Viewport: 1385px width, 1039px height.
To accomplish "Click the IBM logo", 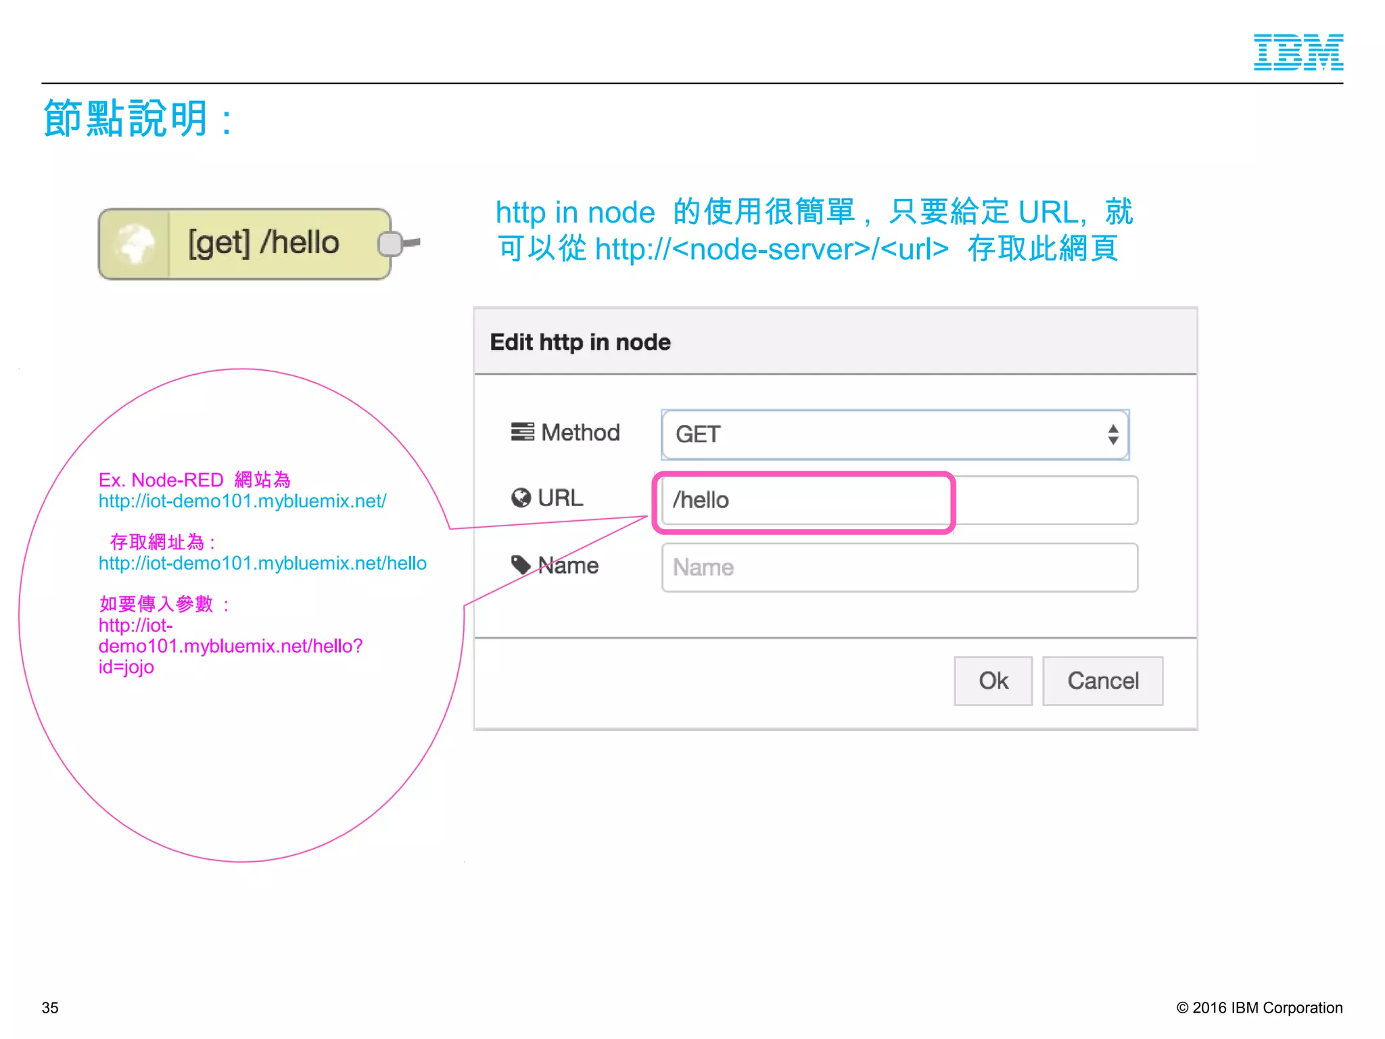I will tap(1298, 52).
